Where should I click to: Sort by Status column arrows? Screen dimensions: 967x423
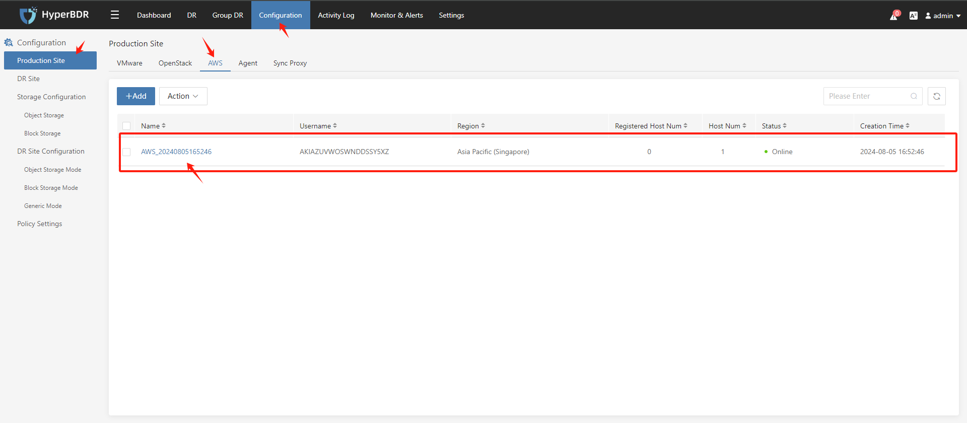tap(785, 126)
